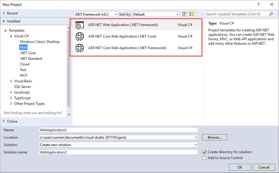Open search options dropdown arrow

coord(276,14)
